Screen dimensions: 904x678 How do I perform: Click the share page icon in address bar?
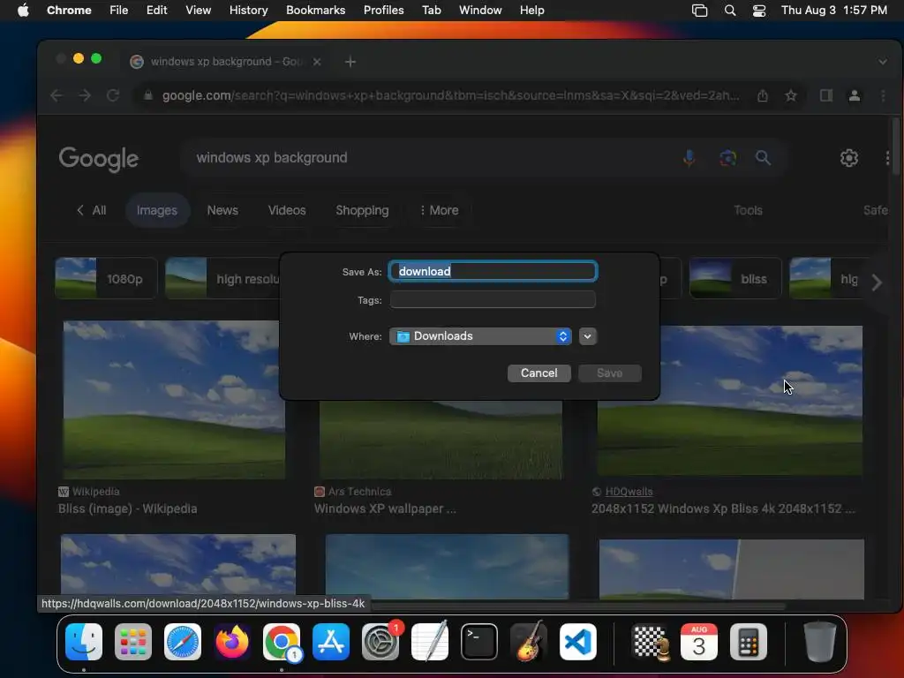[762, 95]
